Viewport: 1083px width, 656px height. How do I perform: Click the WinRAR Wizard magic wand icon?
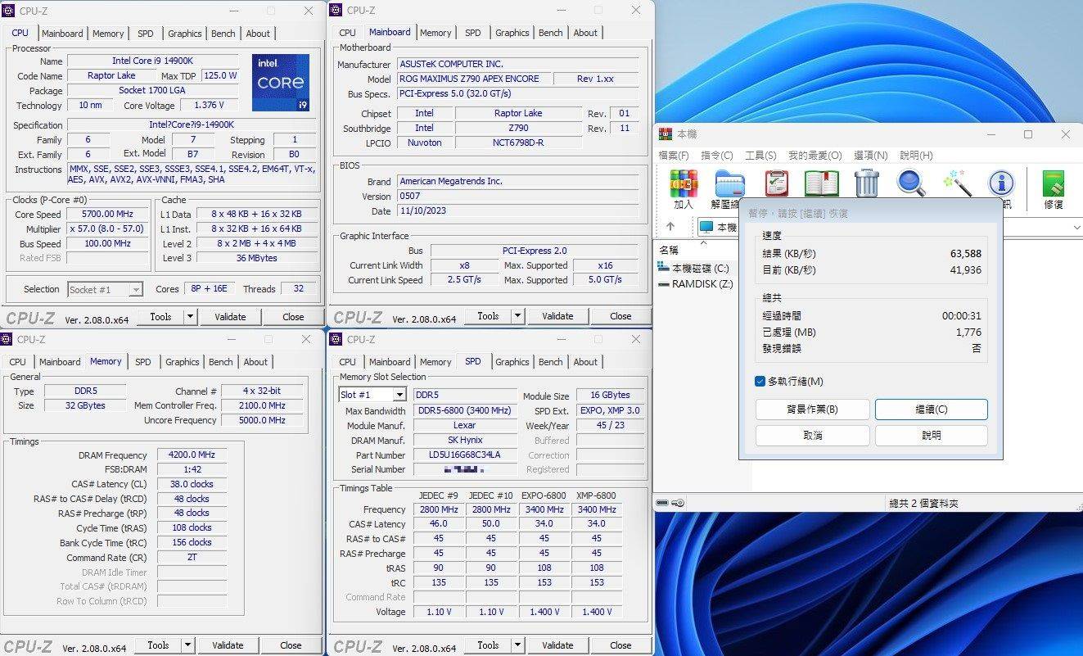click(957, 183)
